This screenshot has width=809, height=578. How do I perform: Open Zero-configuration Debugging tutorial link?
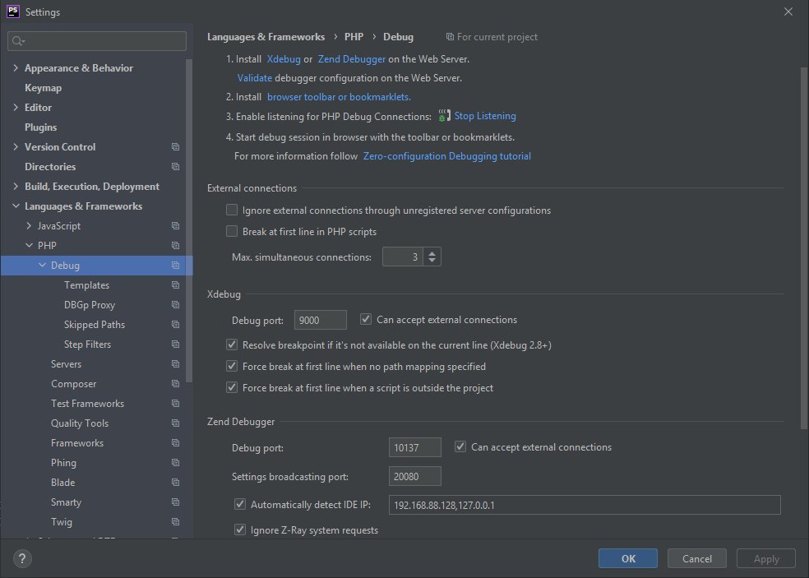pos(446,156)
